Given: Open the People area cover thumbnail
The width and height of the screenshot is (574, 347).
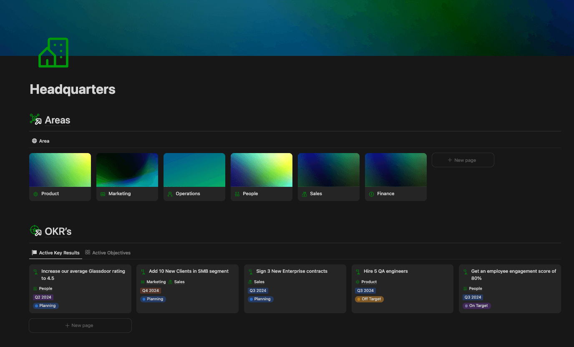Looking at the screenshot, I should (262, 170).
